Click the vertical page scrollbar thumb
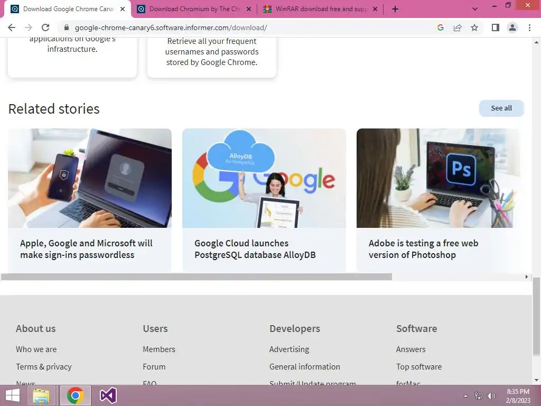This screenshot has width=541, height=406. [x=536, y=316]
